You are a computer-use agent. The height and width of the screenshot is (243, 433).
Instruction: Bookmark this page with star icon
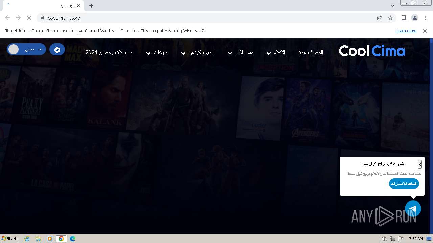pos(390,18)
